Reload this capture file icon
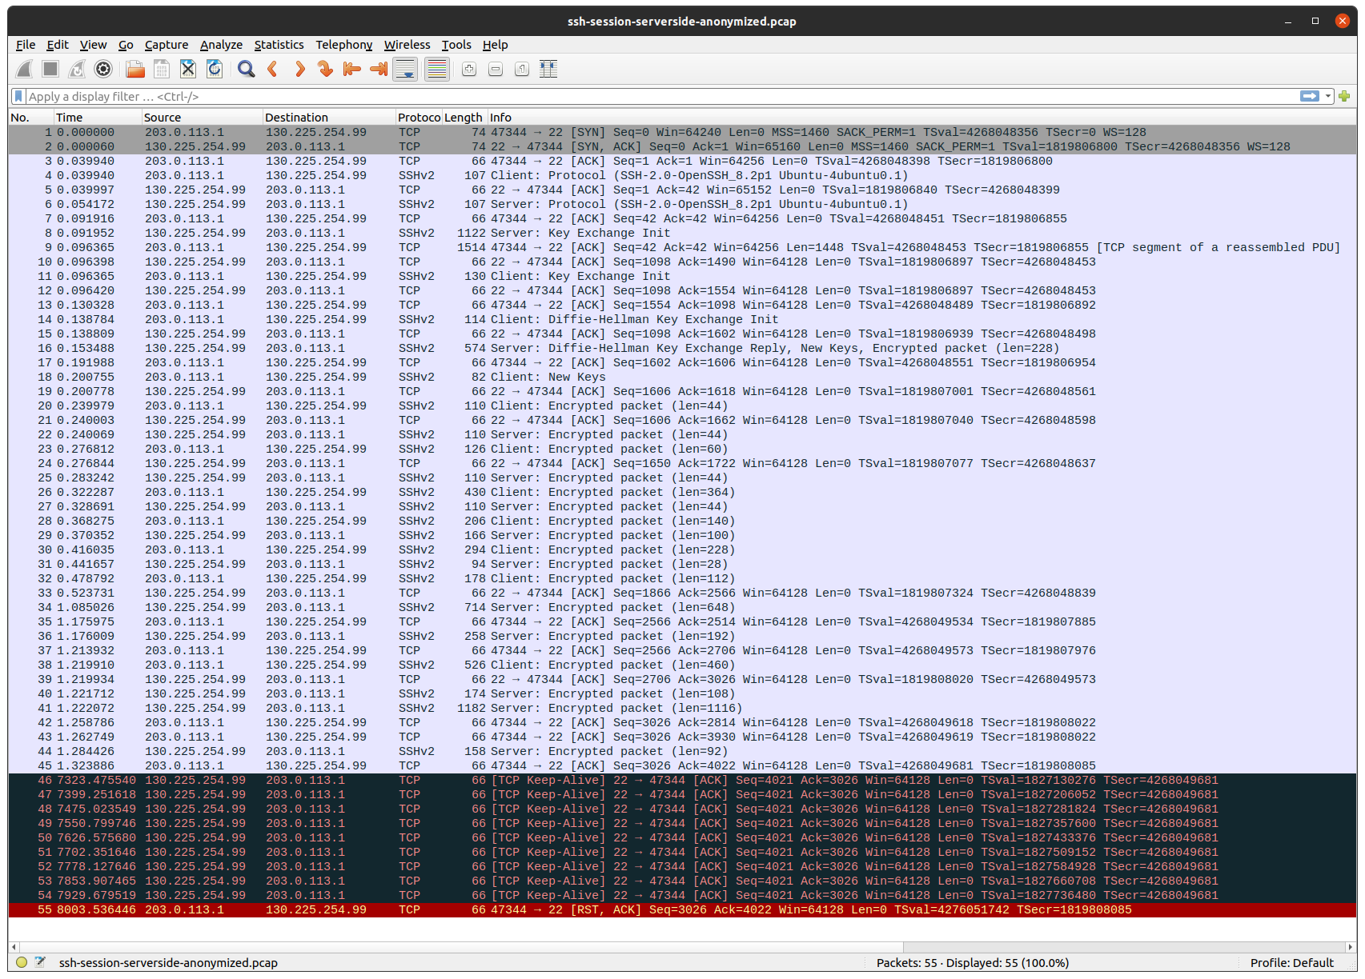This screenshot has height=979, width=1365. tap(215, 70)
